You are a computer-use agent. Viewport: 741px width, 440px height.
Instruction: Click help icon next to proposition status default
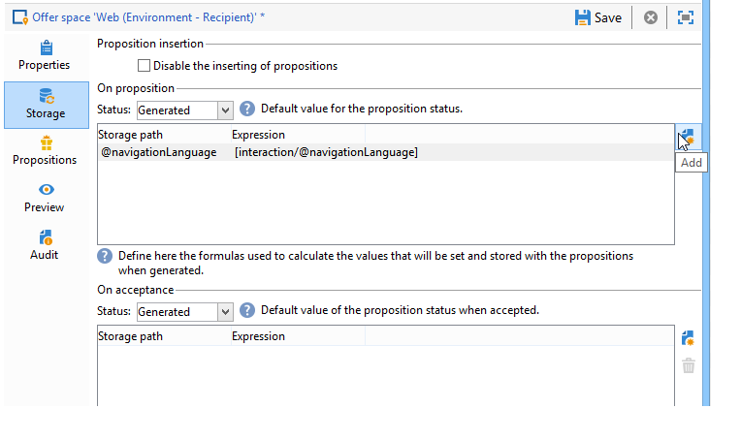point(247,109)
